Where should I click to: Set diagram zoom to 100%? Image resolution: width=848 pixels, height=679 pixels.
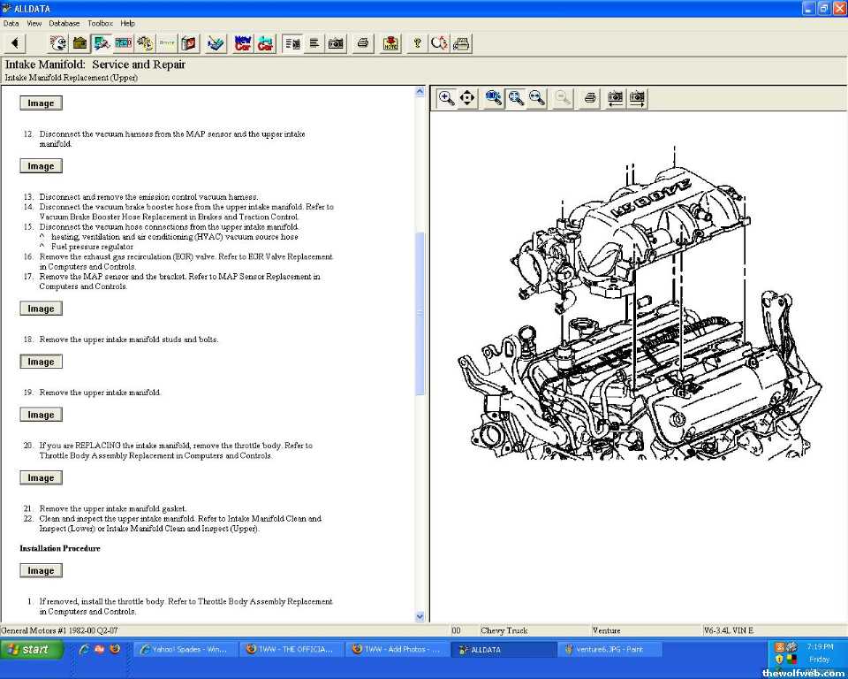[x=494, y=98]
